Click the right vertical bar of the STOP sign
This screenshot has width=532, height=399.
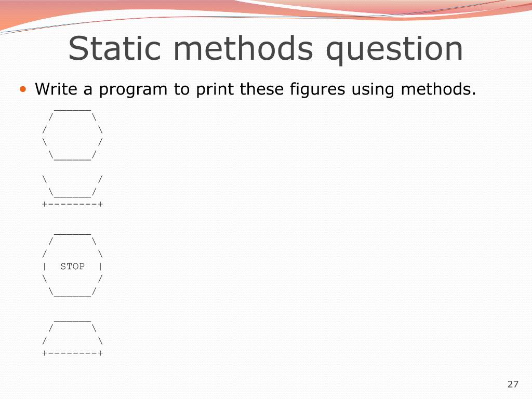coord(100,267)
